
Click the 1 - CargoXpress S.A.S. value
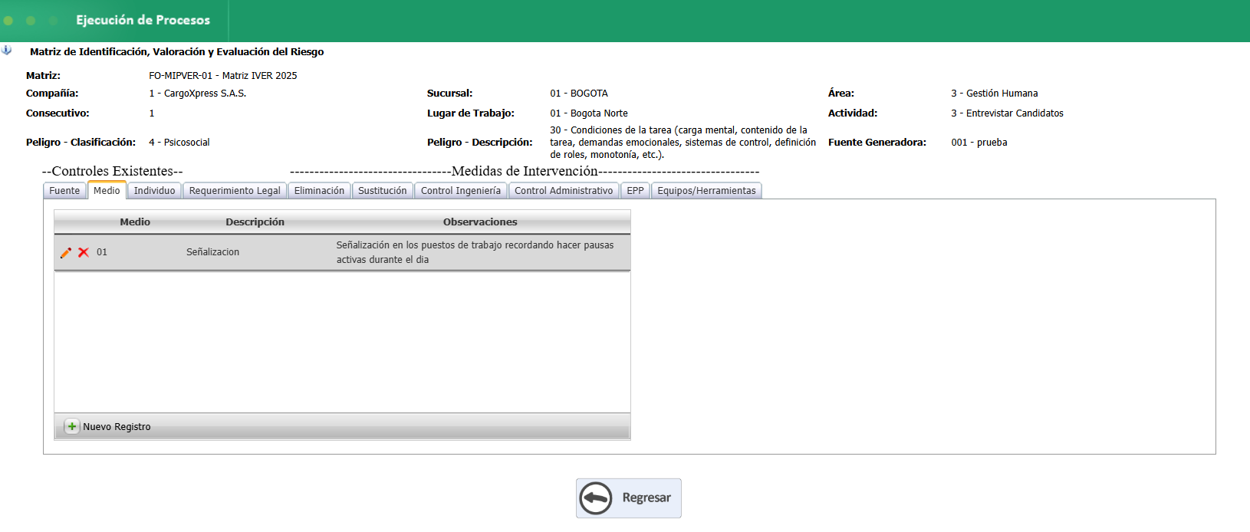pos(197,94)
